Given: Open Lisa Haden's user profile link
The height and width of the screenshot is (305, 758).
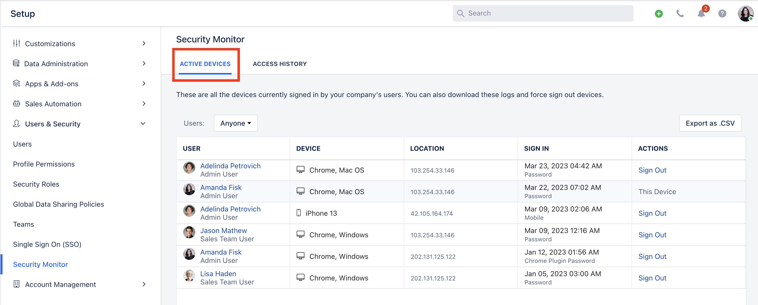Looking at the screenshot, I should click(x=218, y=274).
